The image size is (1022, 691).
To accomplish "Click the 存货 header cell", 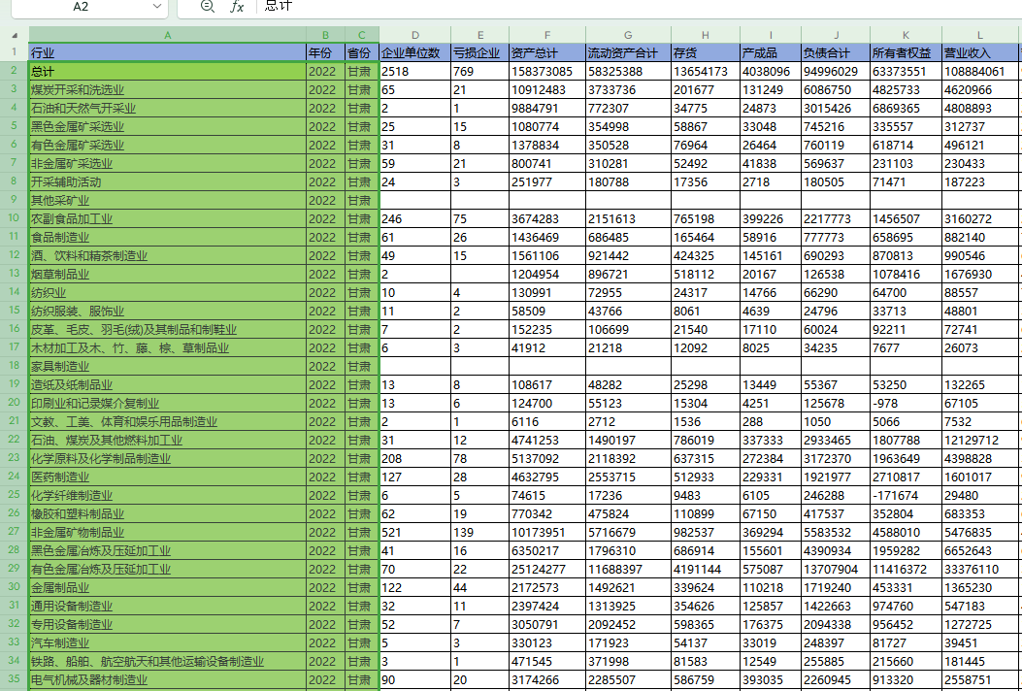I will point(706,52).
